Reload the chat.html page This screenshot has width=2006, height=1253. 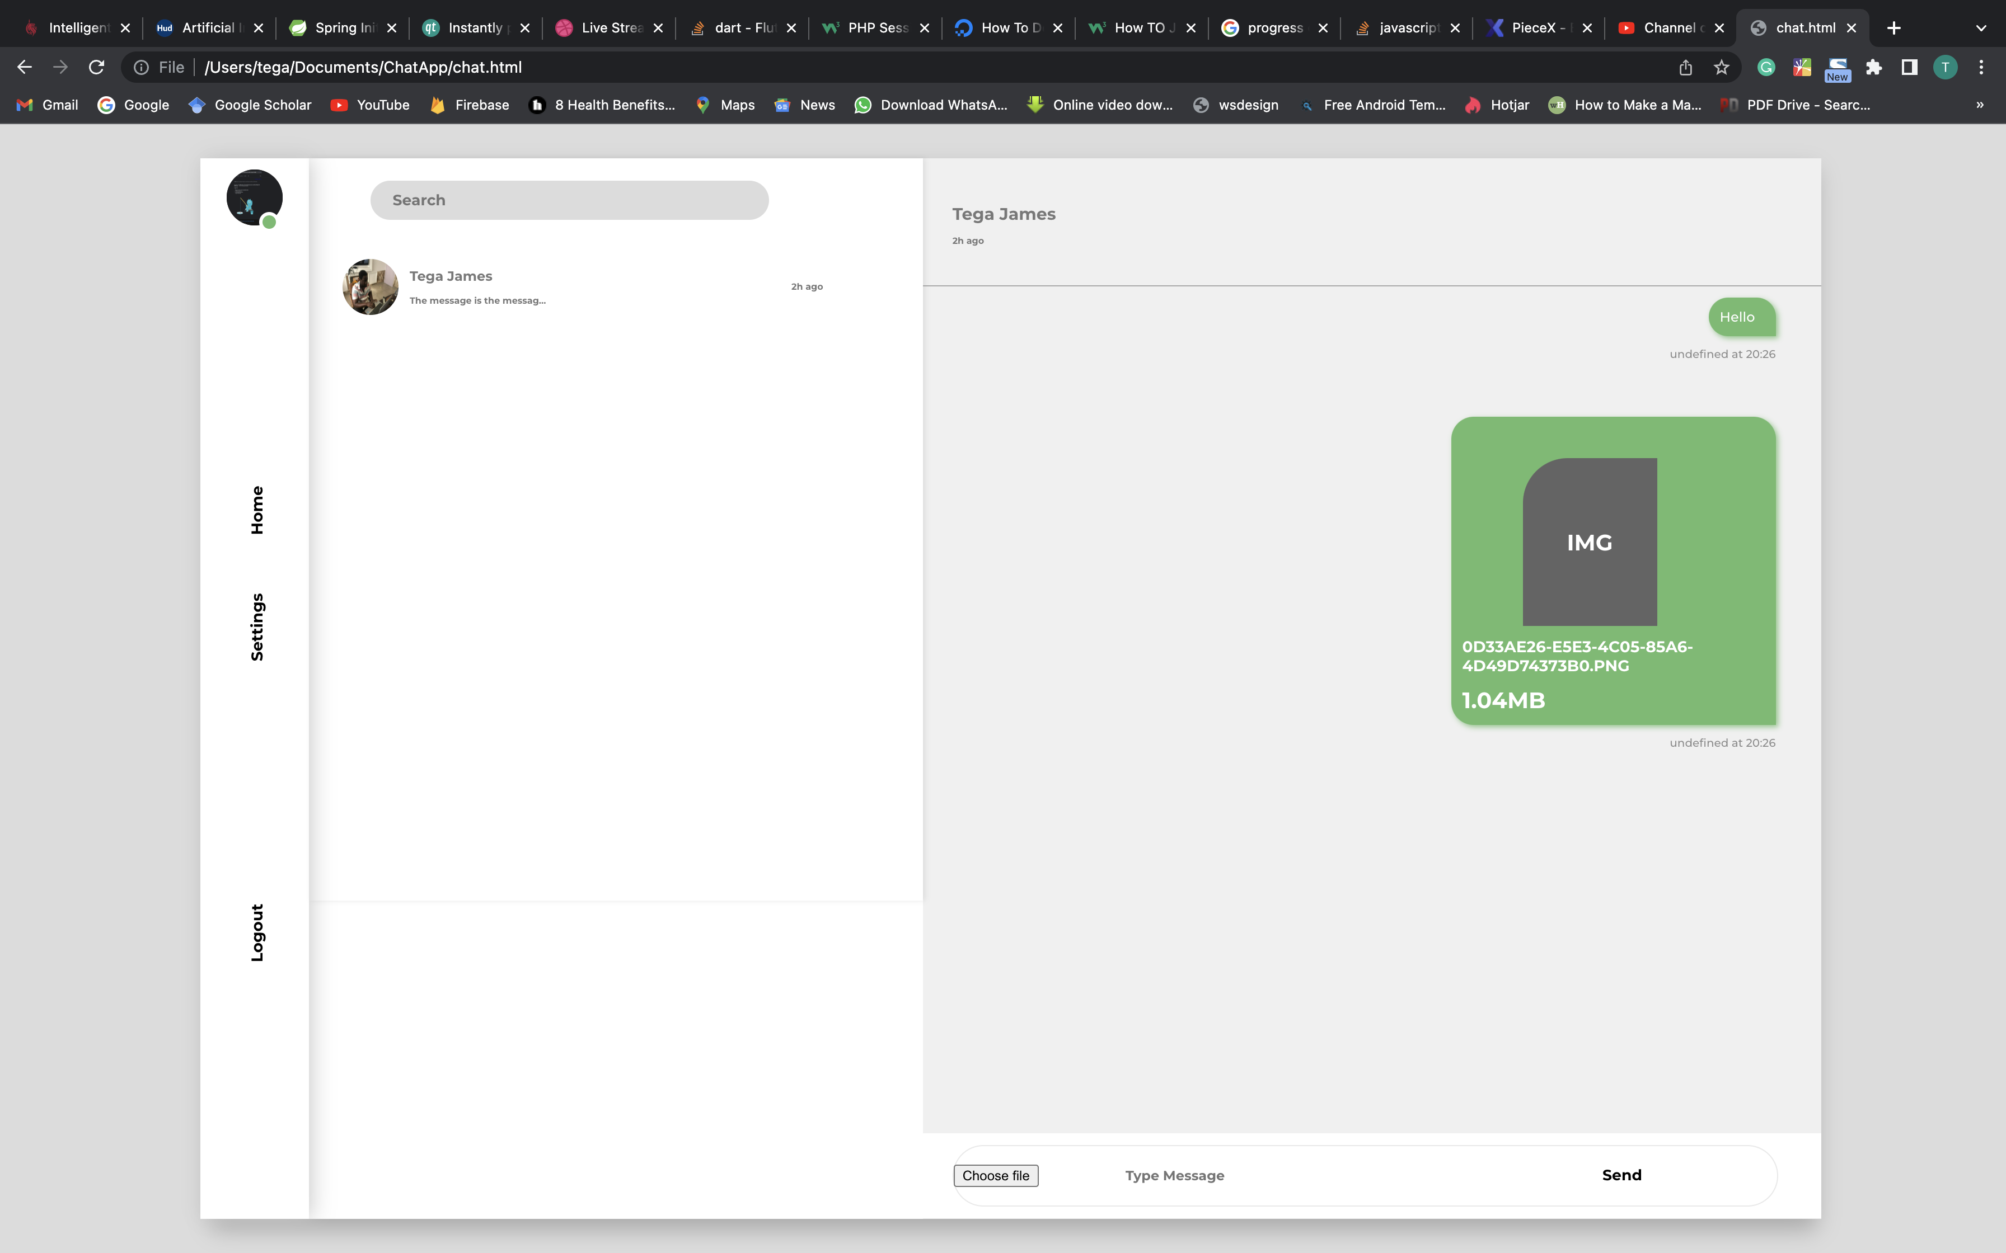tap(97, 67)
